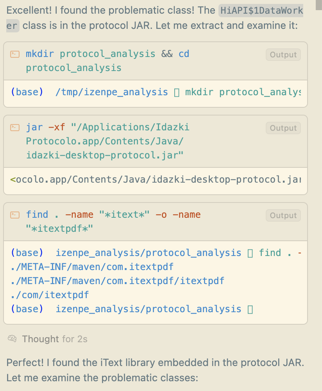Expand the "Thought for 2s" section
Screen dimensions: 322x391
54,339
